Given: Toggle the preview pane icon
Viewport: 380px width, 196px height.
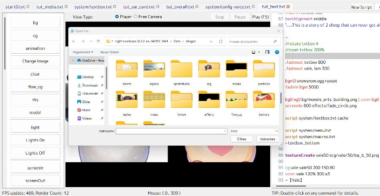Looking at the screenshot, I should click(x=267, y=52).
